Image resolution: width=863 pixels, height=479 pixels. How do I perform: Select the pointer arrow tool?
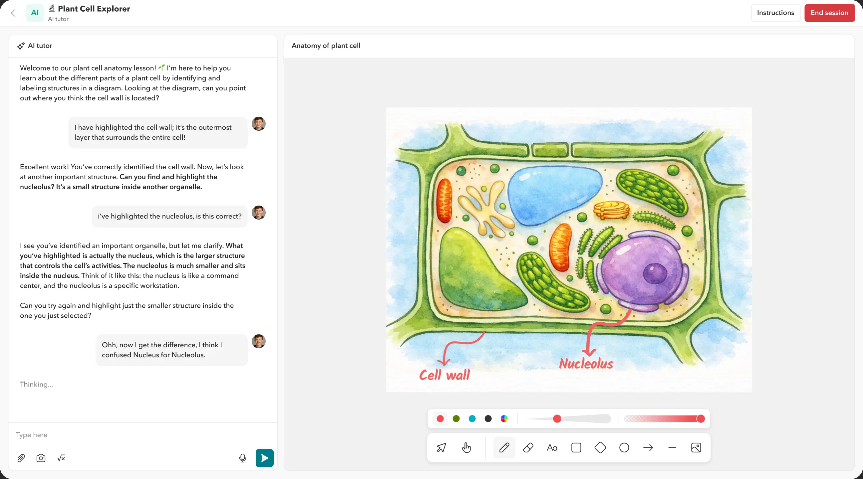coord(441,447)
